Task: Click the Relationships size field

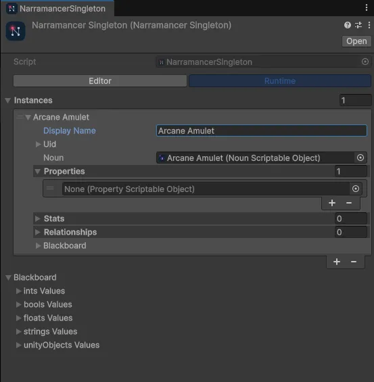Action: coord(350,232)
